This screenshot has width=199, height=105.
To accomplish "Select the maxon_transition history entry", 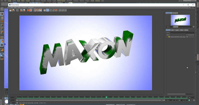I will coord(178,37).
